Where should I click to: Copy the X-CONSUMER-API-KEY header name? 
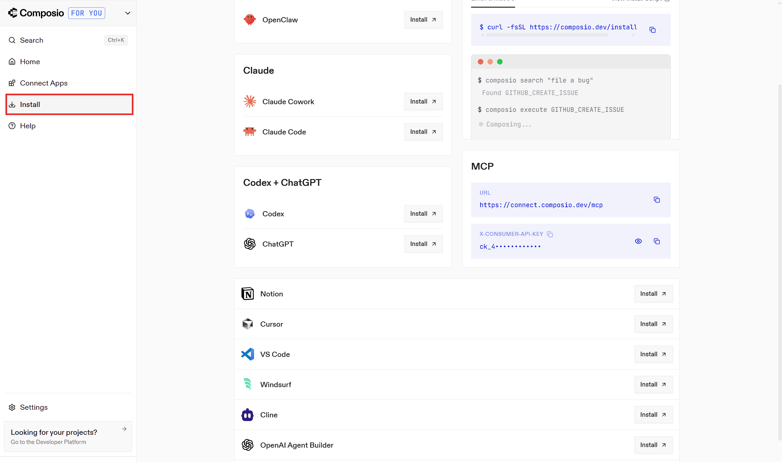(550, 234)
